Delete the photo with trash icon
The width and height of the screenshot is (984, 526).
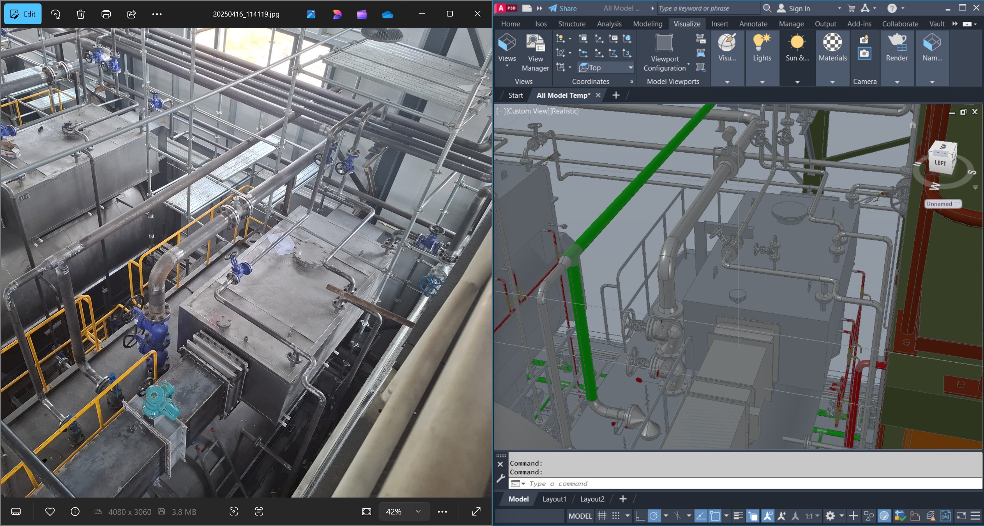pos(80,14)
